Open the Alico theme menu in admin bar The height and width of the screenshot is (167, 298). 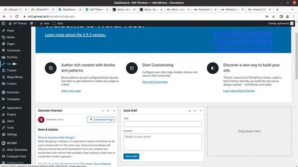point(58,24)
